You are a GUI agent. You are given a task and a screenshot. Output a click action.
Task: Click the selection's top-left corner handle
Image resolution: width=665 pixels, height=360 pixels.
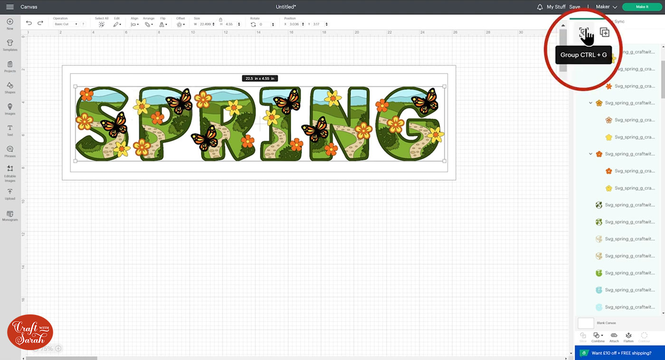tap(76, 86)
